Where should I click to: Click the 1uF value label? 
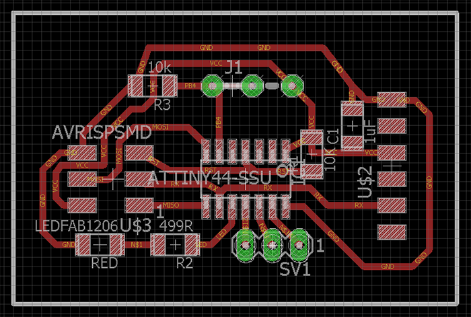(x=371, y=131)
